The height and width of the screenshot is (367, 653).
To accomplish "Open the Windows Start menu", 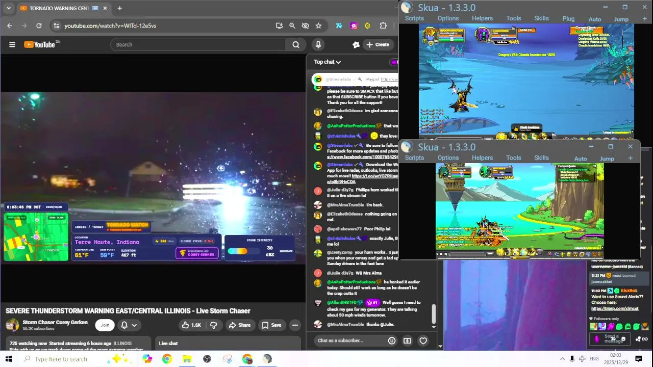I will (x=9, y=359).
